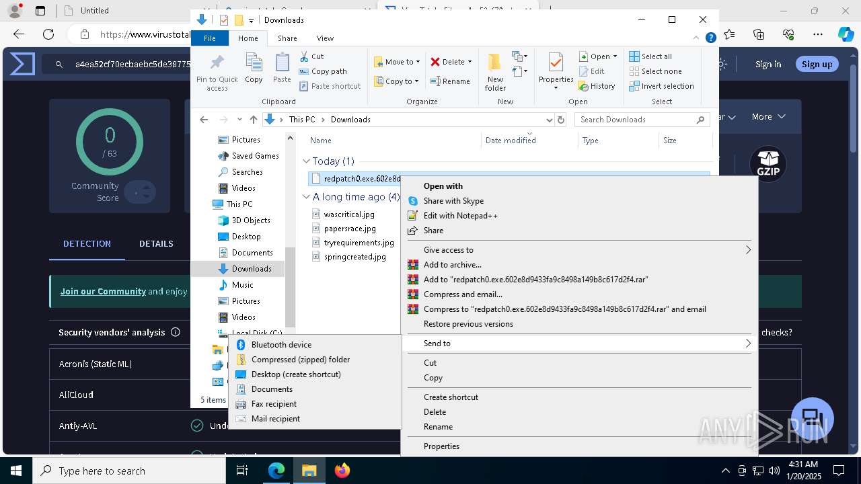This screenshot has height=484, width=861.
Task: Click Select none in ribbon
Action: pos(655,71)
